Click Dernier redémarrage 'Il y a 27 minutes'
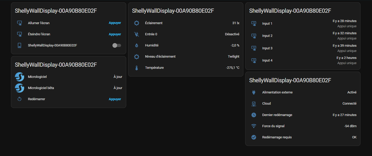The height and width of the screenshot is (156, 372). (x=345, y=115)
